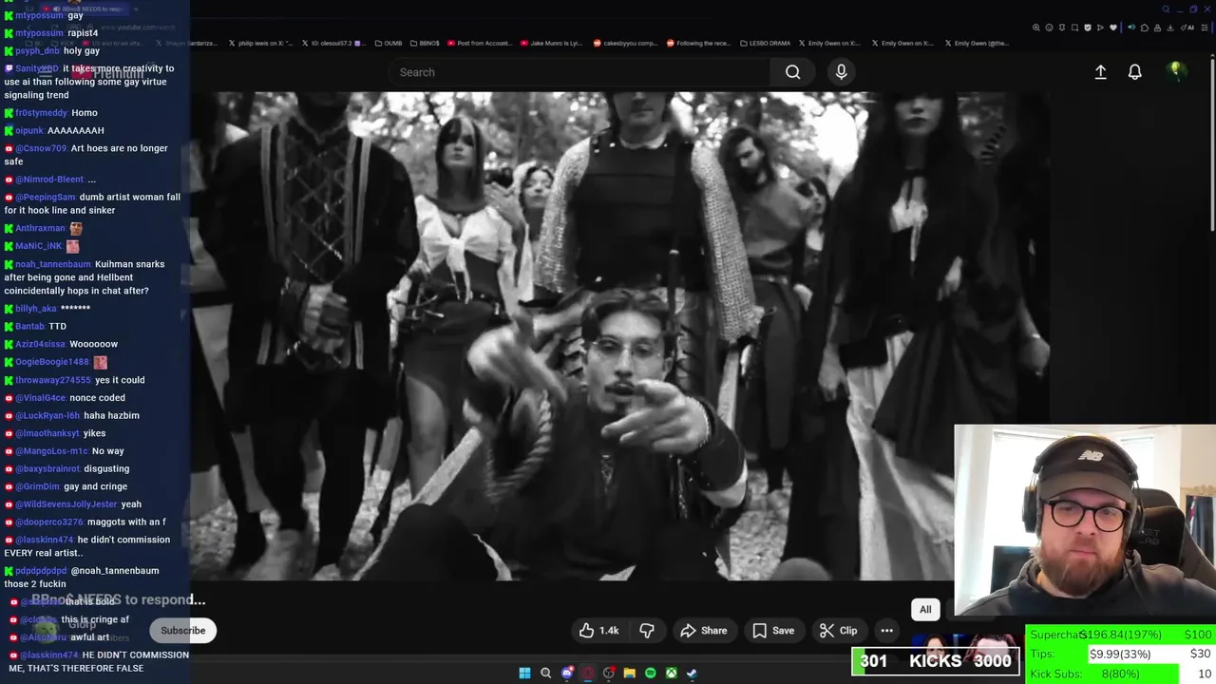This screenshot has height=684, width=1216.
Task: Open 'cakesbyyou comp...' bookmark
Action: 625,43
